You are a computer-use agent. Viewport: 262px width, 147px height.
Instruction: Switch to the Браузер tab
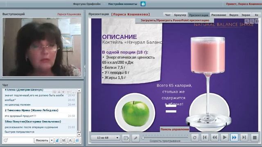[180, 15]
